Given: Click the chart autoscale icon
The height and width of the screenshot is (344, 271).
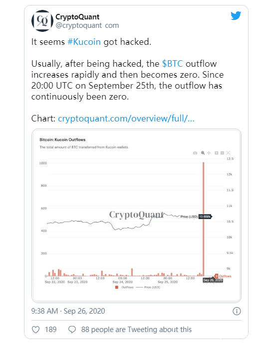Looking at the screenshot, I should 228,153.
